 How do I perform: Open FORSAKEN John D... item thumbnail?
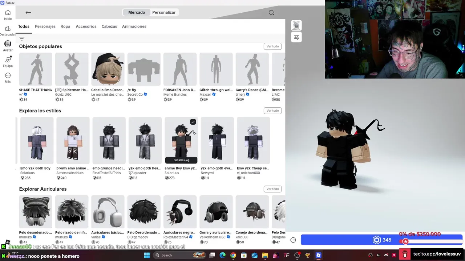pyautogui.click(x=180, y=69)
